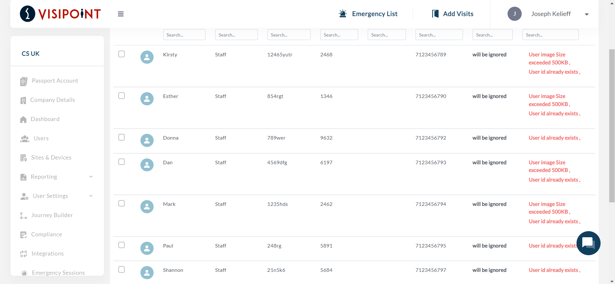615x284 pixels.
Task: Click the search field above 2468 column
Action: point(339,35)
